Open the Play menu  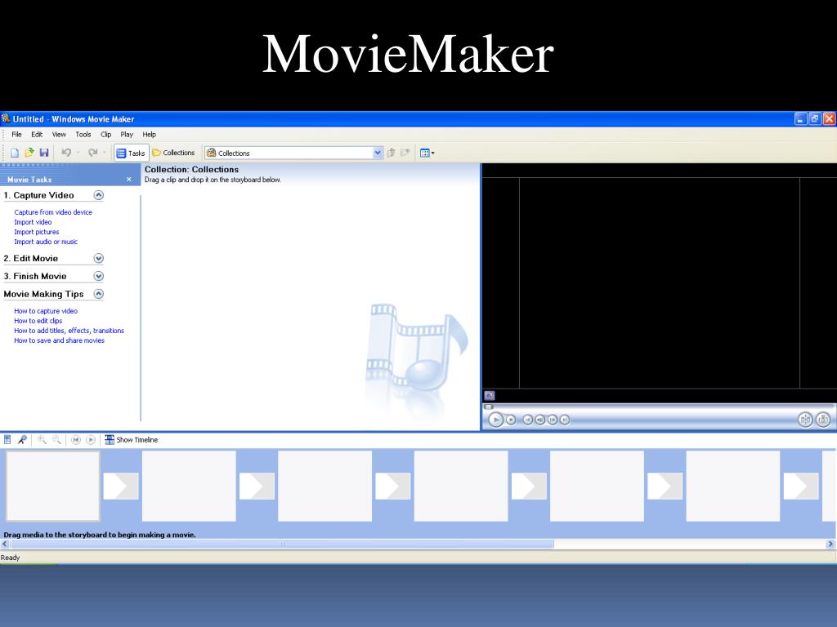point(127,135)
